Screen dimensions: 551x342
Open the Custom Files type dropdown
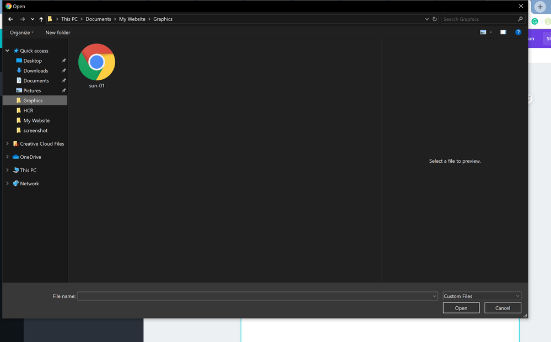point(482,296)
